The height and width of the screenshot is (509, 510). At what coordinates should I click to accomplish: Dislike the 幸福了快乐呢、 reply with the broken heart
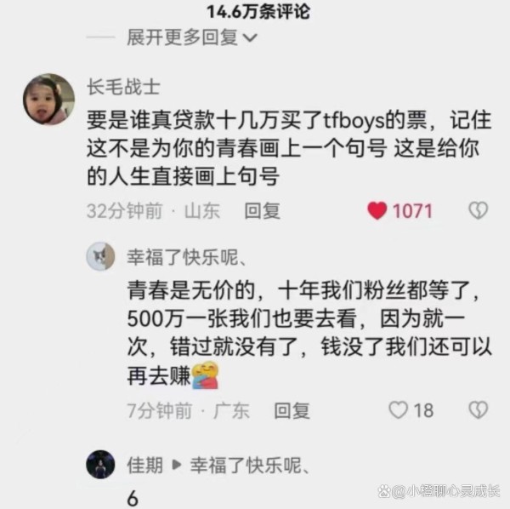[478, 409]
